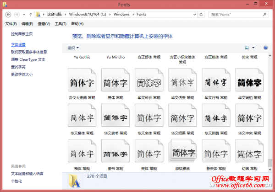
Task: Click 联机获取更多字体信息 link
Action: [x=29, y=52]
